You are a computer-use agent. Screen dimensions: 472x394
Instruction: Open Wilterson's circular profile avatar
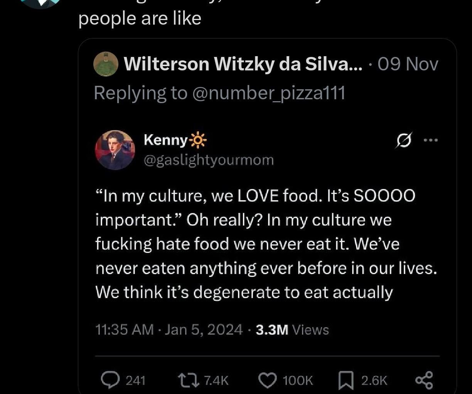pyautogui.click(x=106, y=63)
